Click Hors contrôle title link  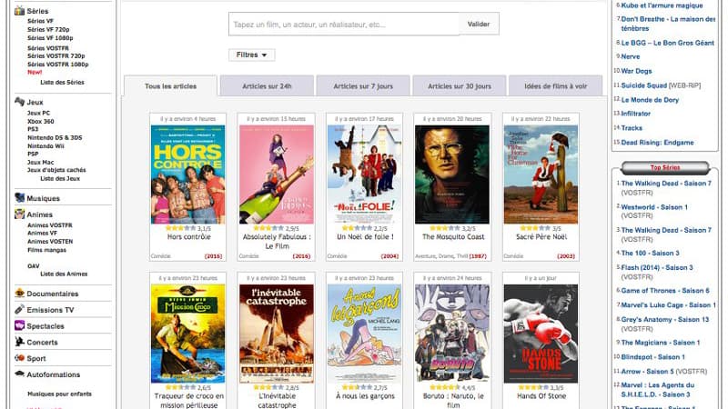pos(189,237)
